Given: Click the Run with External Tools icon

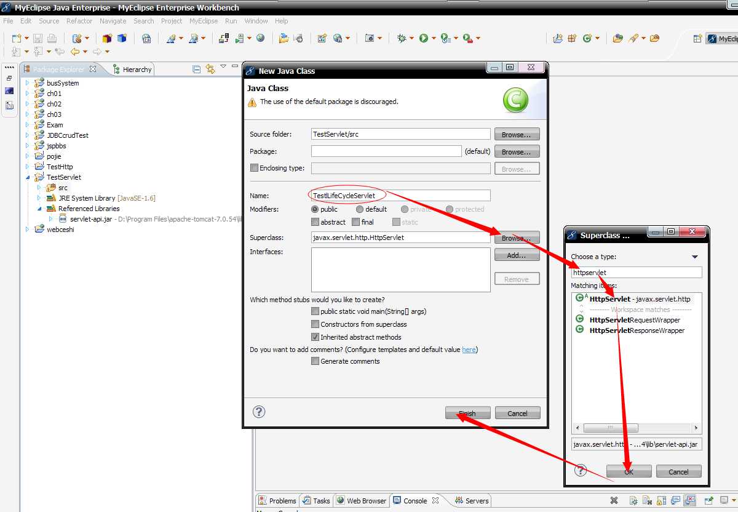Looking at the screenshot, I should click(x=467, y=38).
